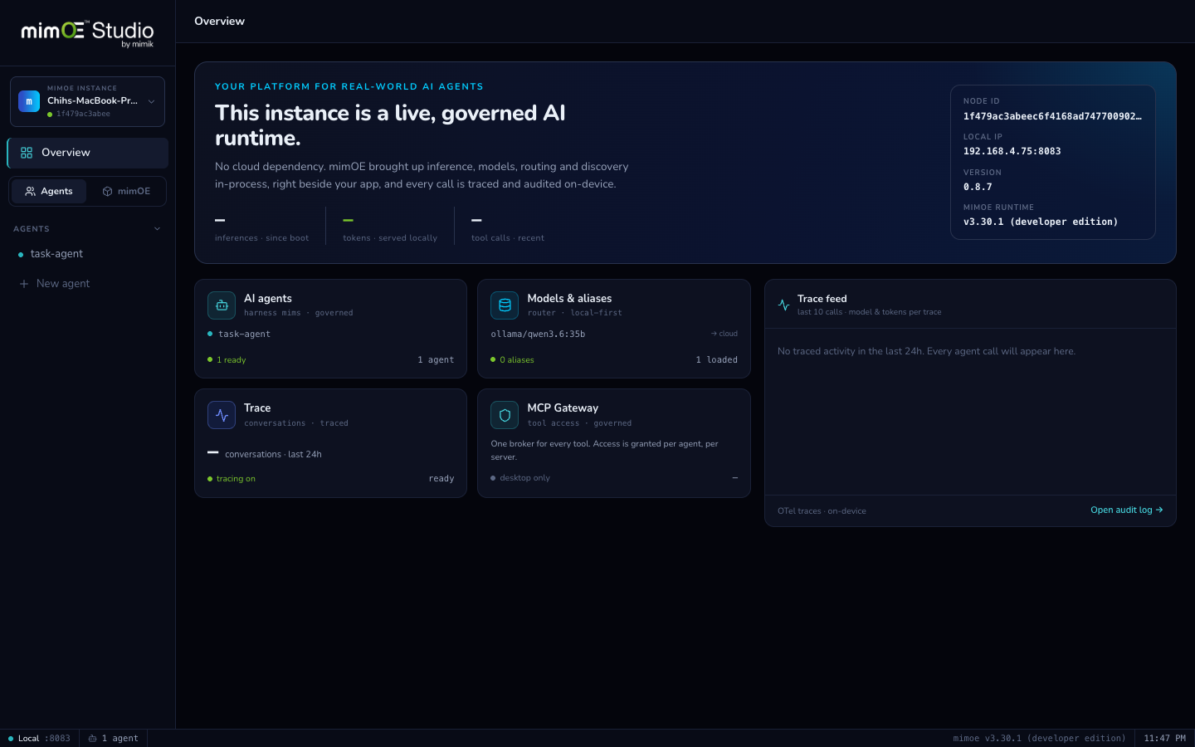Viewport: 1195px width, 747px height.
Task: Click the Trace card pulse icon
Action: coord(222,415)
